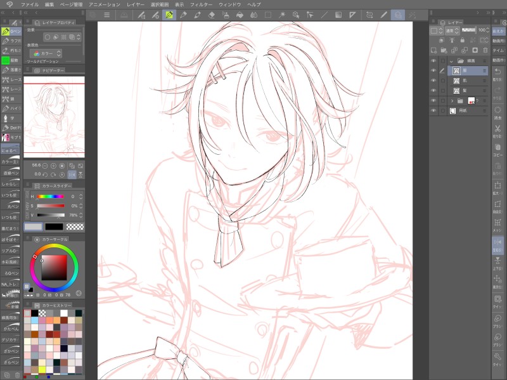
Task: Click the navigator preview thumbnail
Action: click(x=54, y=117)
